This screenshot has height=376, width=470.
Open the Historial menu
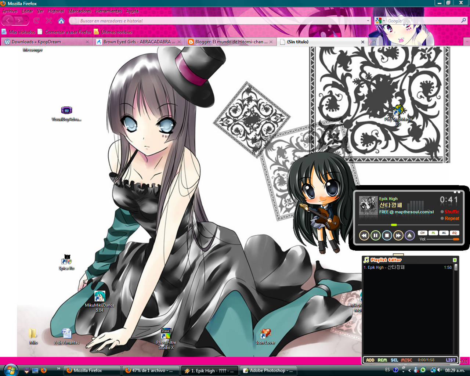tap(56, 11)
